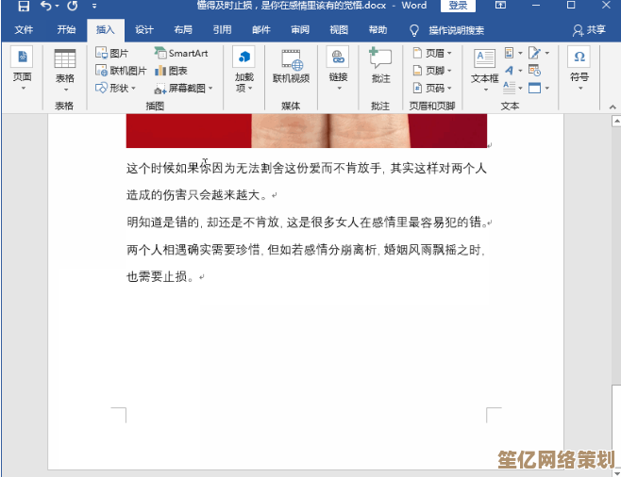Insert online video (联机视频)
This screenshot has height=477, width=621.
[x=291, y=66]
